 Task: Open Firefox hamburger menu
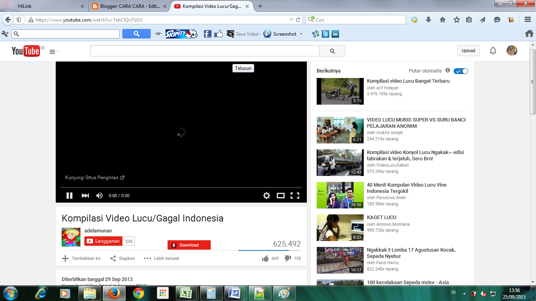pos(528,20)
